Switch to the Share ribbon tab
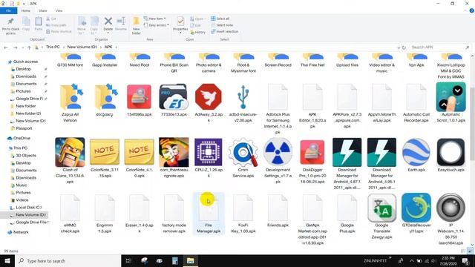Image resolution: width=475 pixels, height=267 pixels. coord(43,10)
